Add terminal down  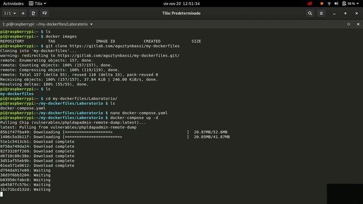pyautogui.click(x=44, y=14)
